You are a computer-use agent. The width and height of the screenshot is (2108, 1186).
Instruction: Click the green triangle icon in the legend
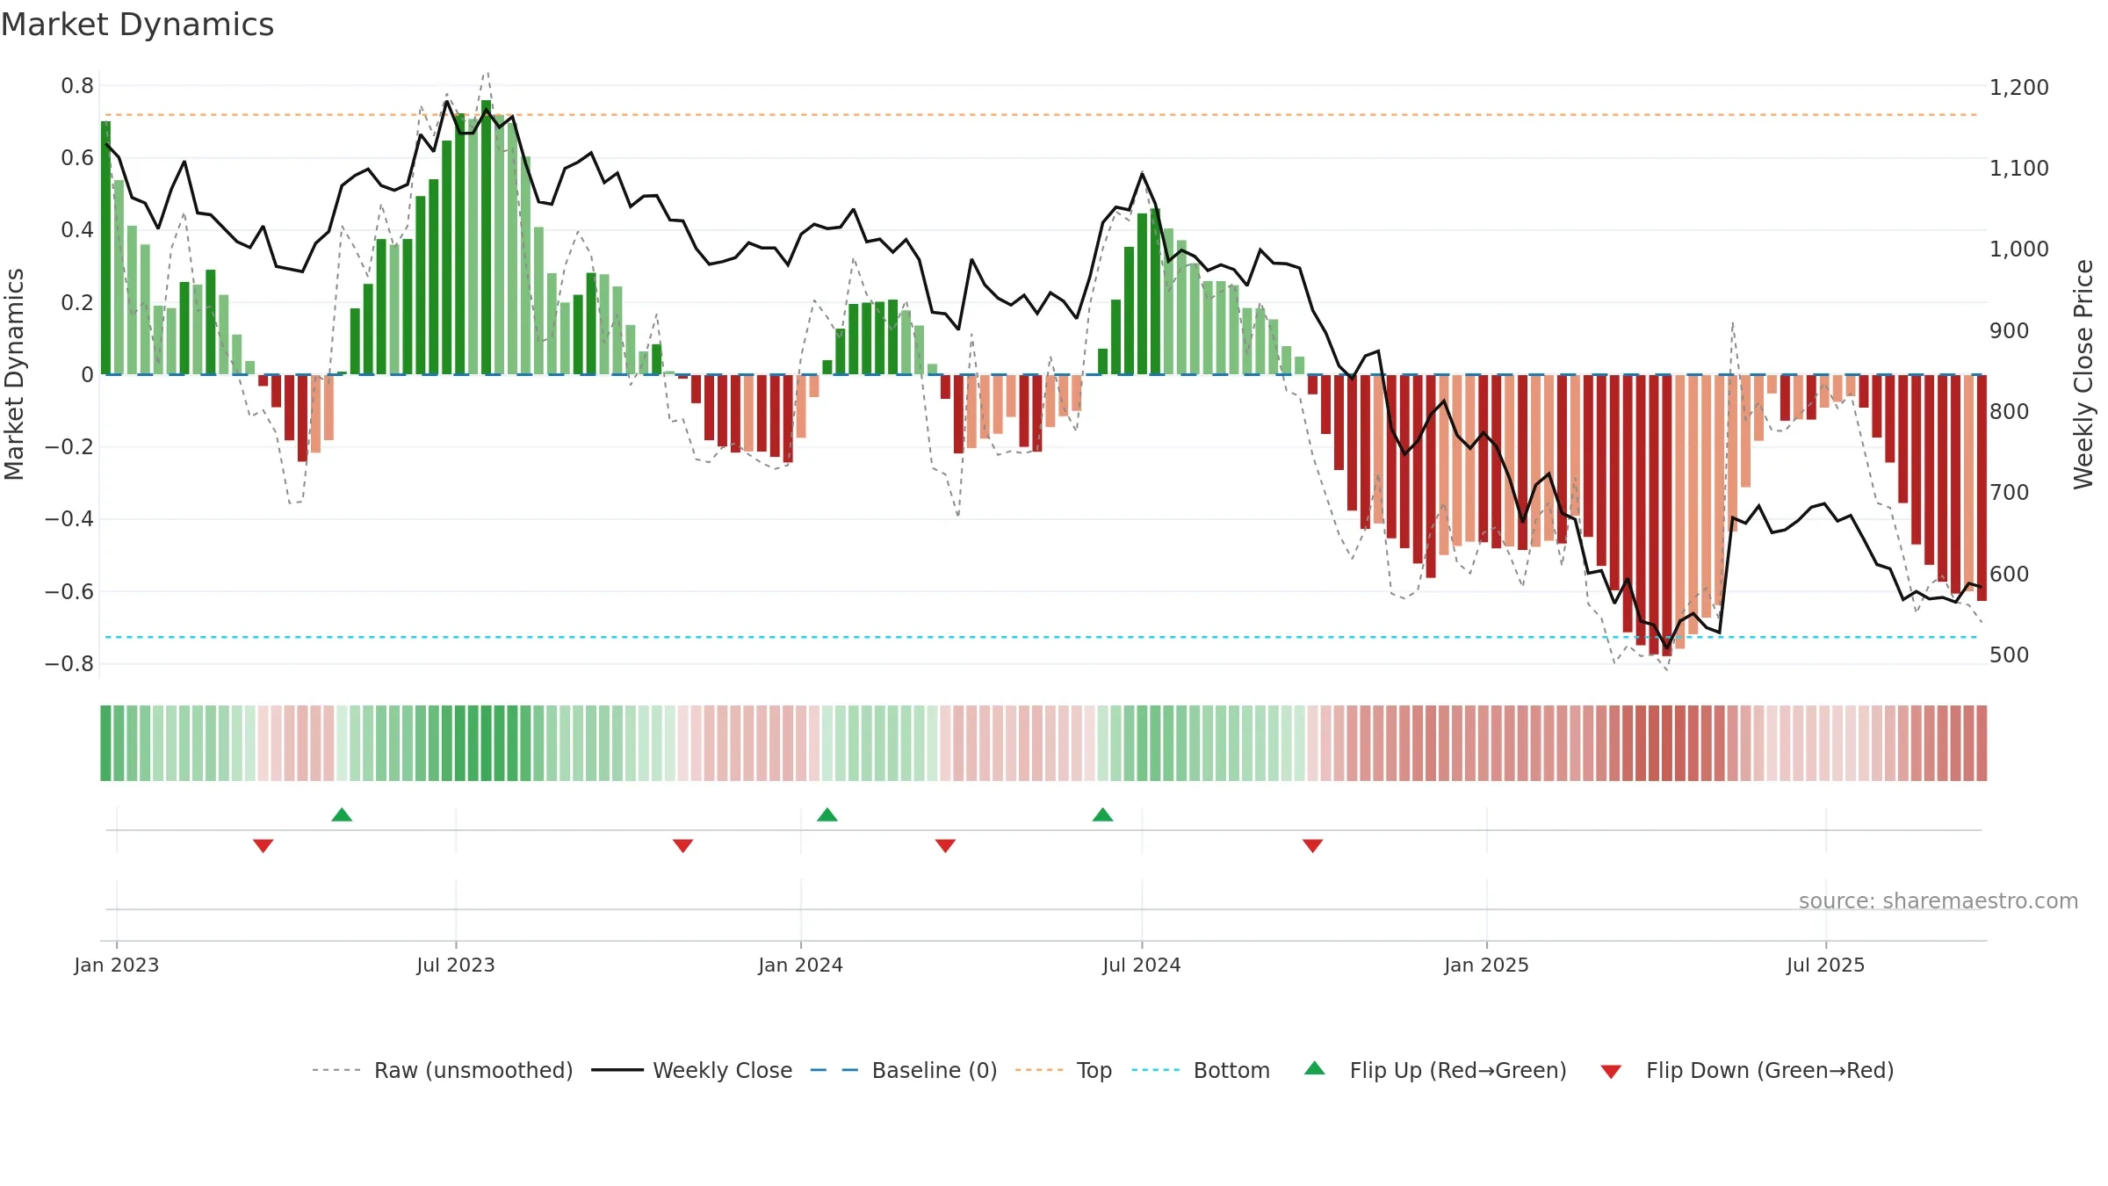point(1315,1068)
